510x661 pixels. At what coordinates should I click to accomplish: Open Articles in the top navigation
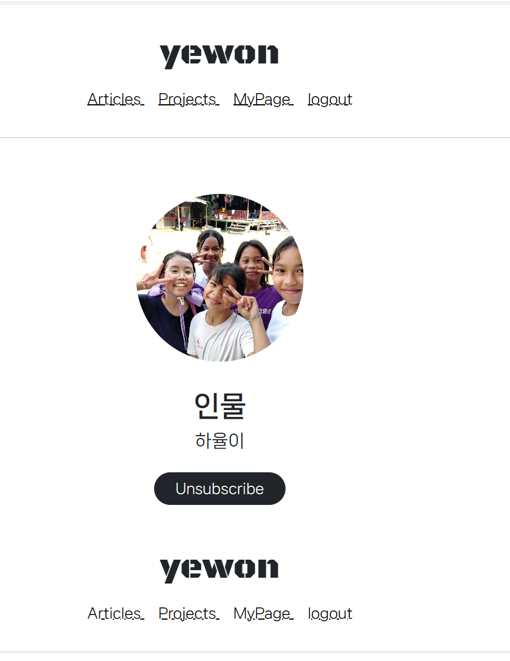(116, 100)
